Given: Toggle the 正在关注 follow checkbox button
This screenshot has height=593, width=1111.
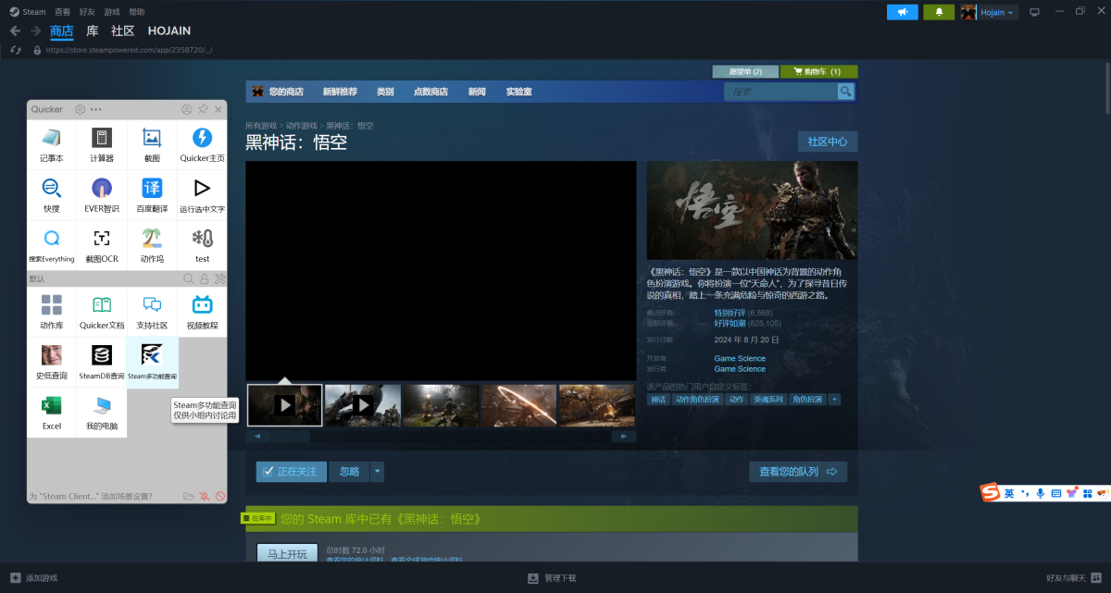Looking at the screenshot, I should (x=291, y=472).
